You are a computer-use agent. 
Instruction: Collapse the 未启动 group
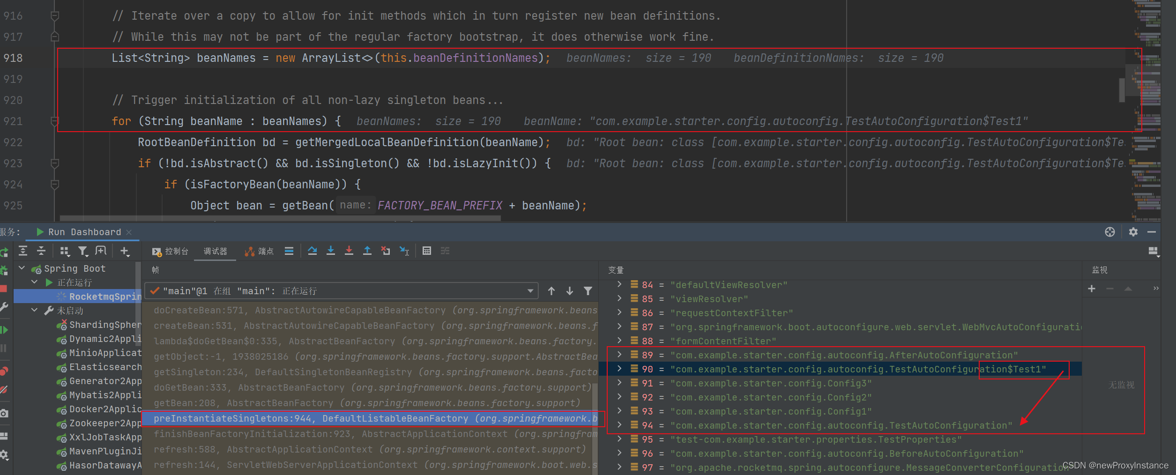35,310
